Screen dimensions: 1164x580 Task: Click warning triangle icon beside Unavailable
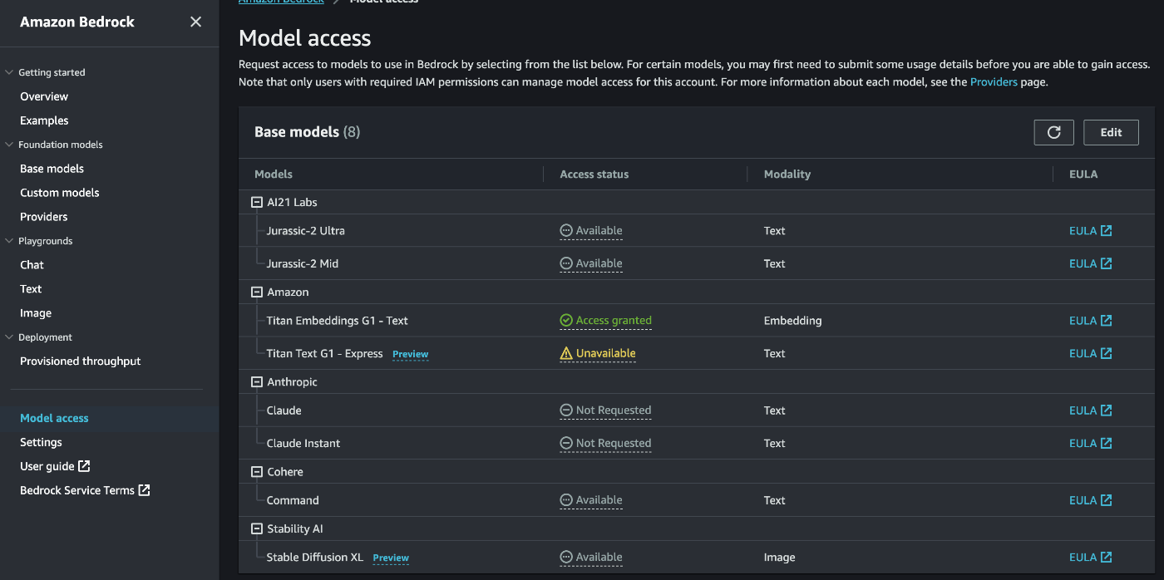[566, 353]
